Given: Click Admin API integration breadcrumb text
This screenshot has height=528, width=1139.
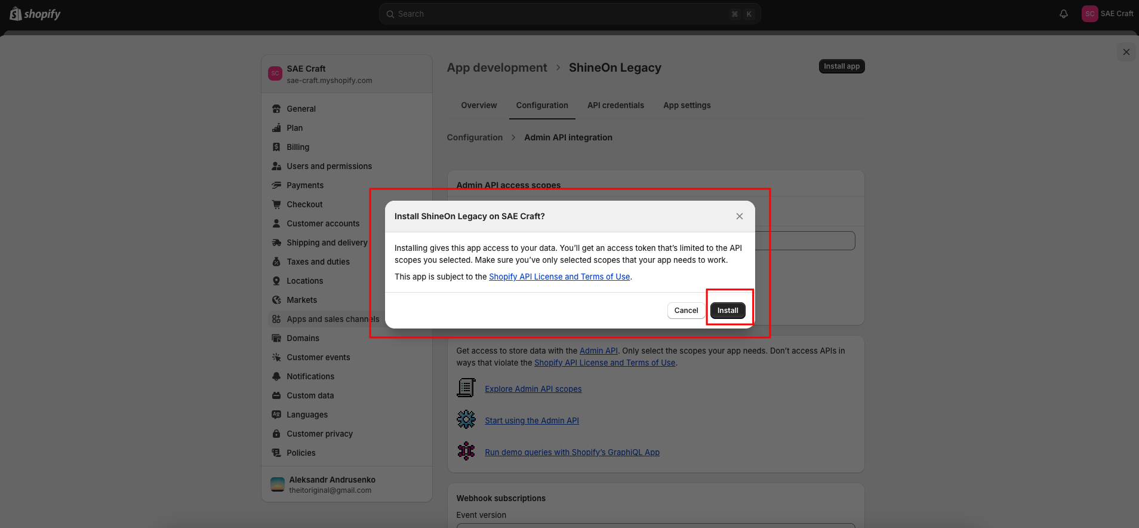Looking at the screenshot, I should 568,137.
